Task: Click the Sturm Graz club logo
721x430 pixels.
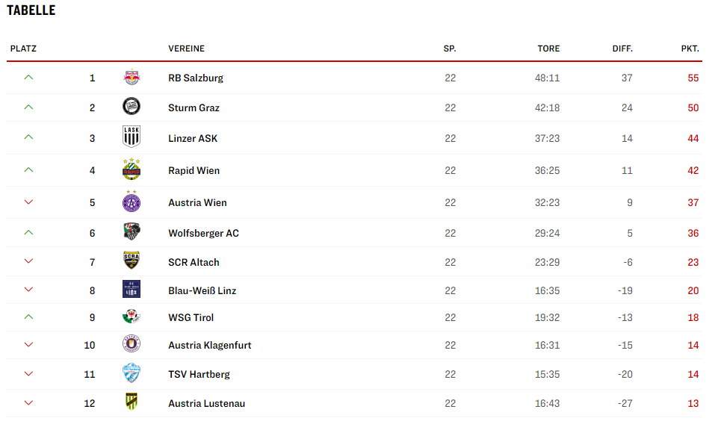Action: coord(131,107)
